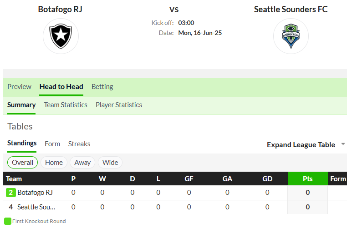Select the Overall standings filter

click(x=23, y=163)
